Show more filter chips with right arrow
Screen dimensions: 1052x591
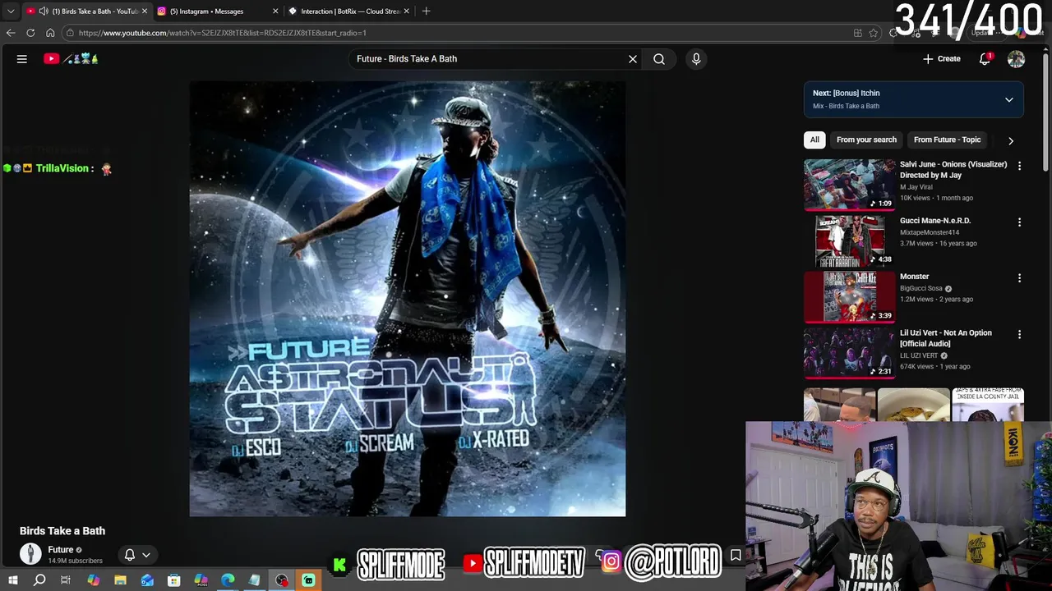(x=1011, y=140)
